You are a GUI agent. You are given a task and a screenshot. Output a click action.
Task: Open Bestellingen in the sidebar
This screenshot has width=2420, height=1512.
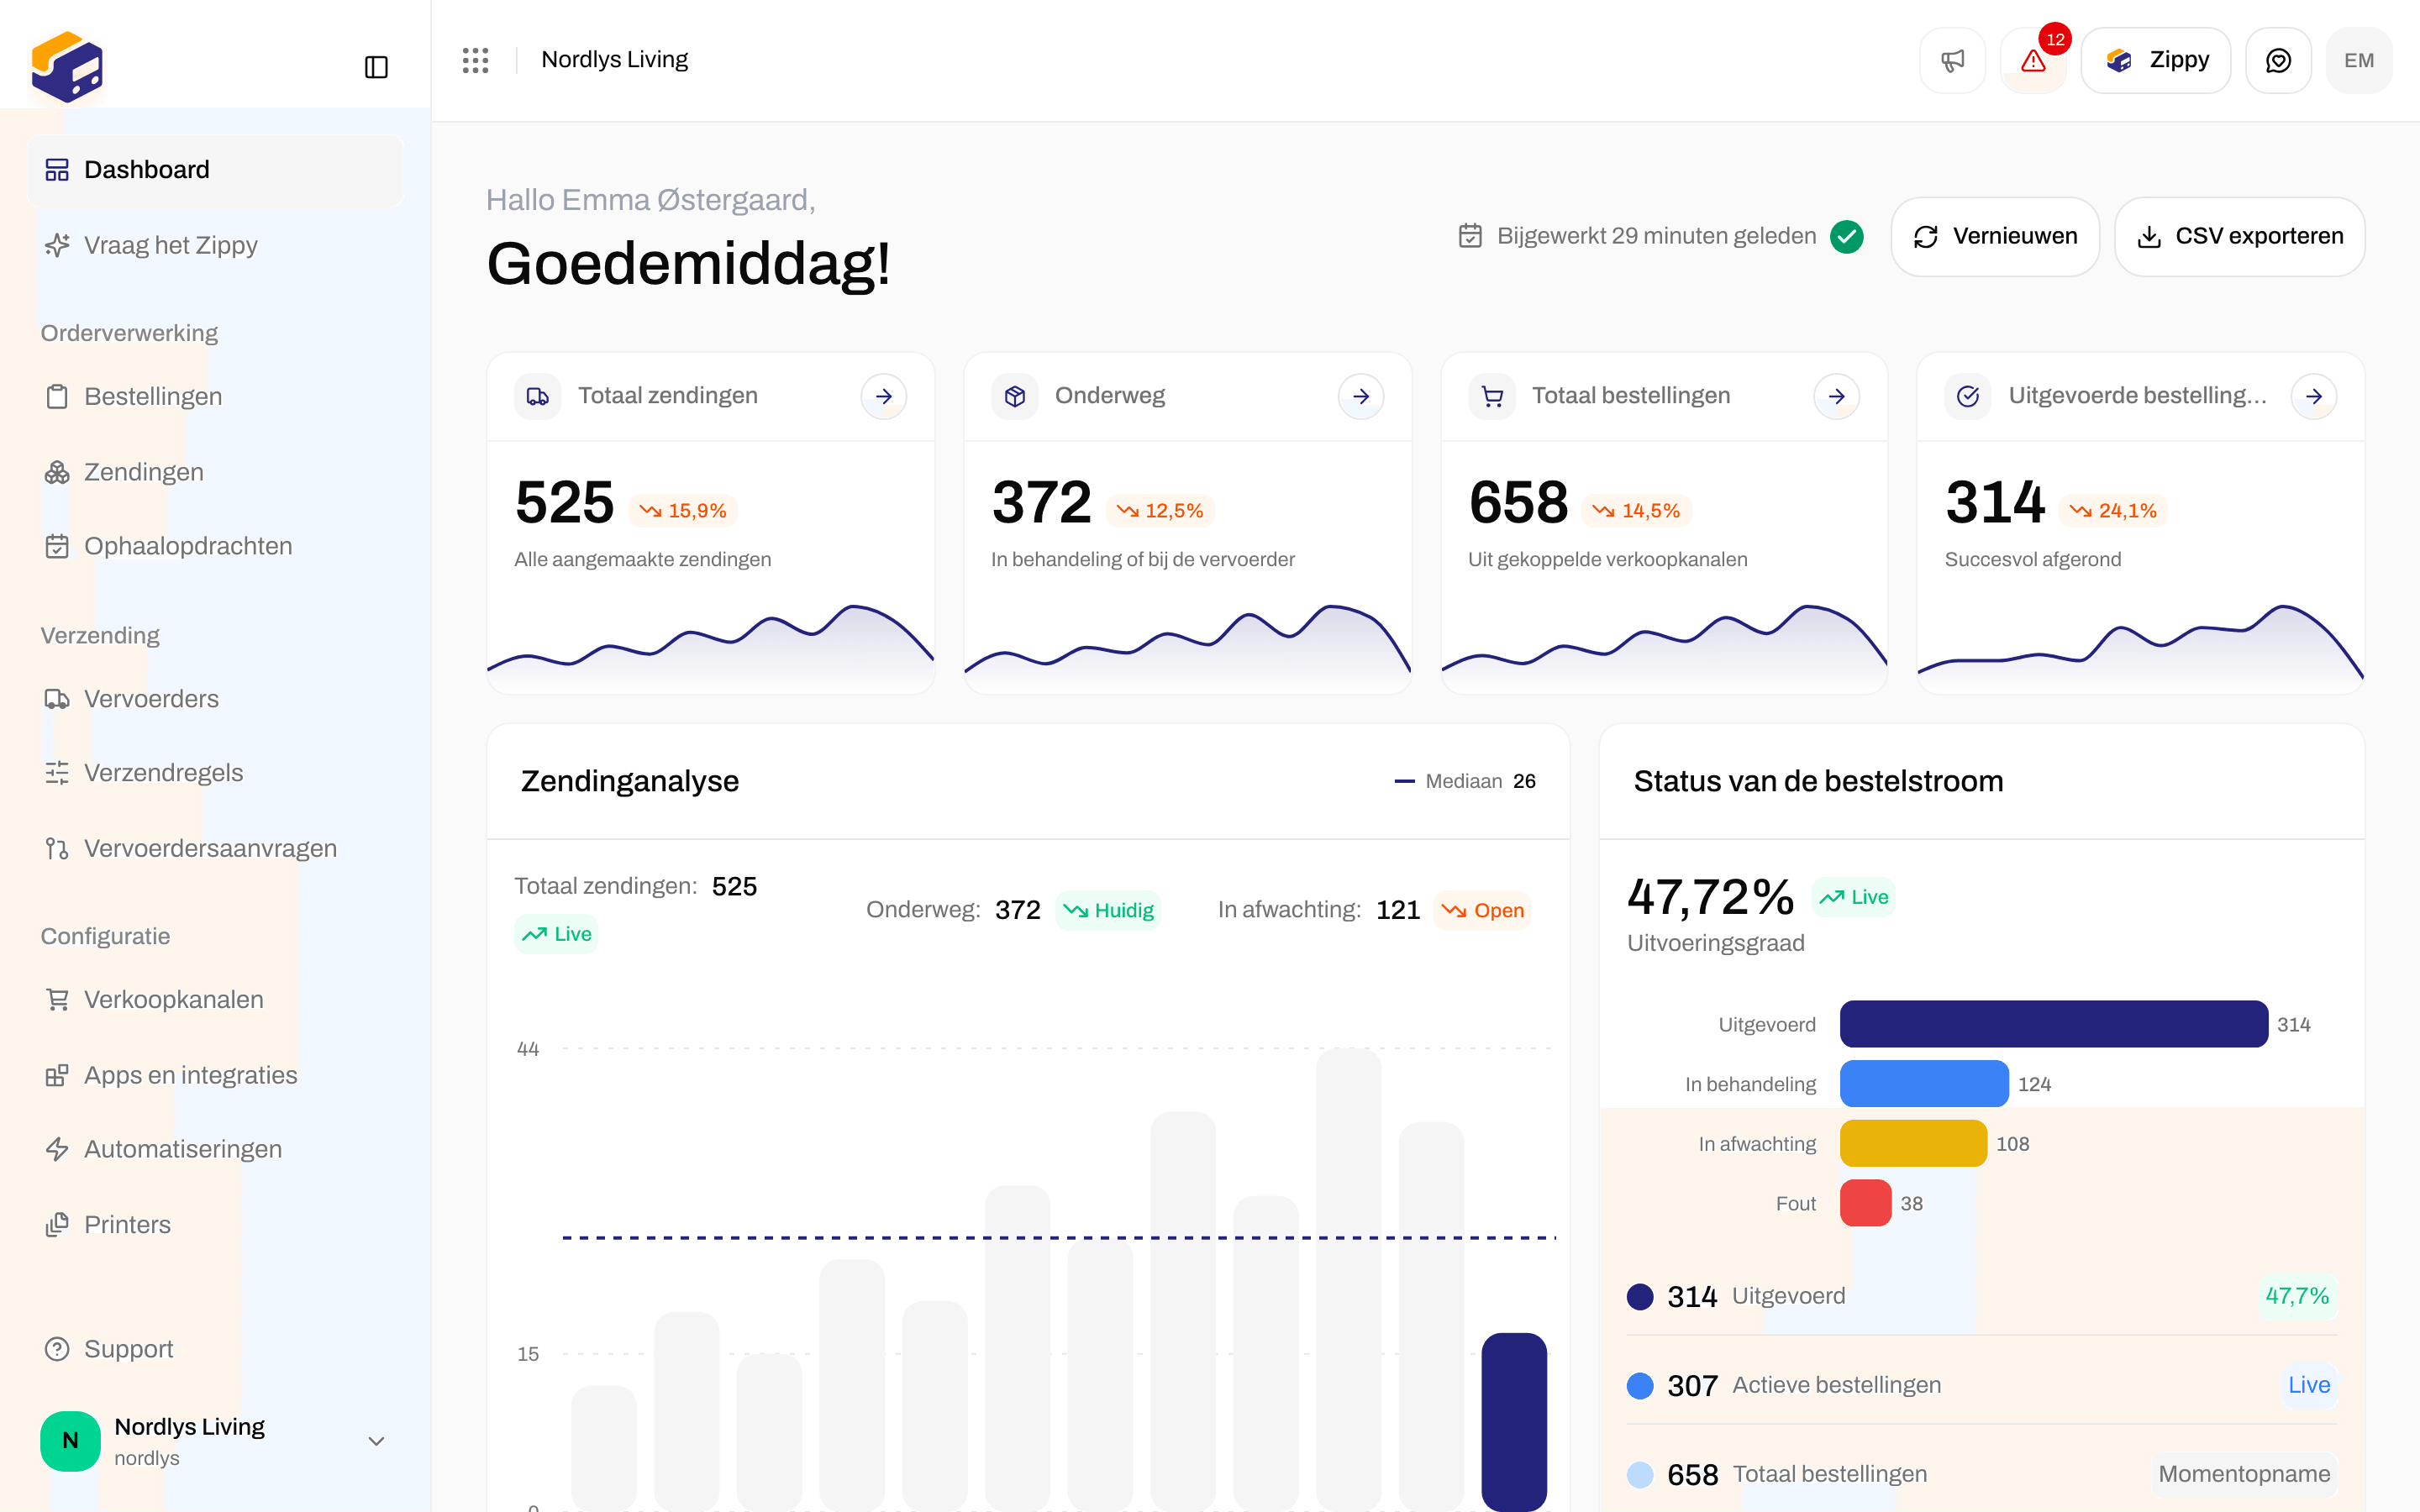(216, 396)
